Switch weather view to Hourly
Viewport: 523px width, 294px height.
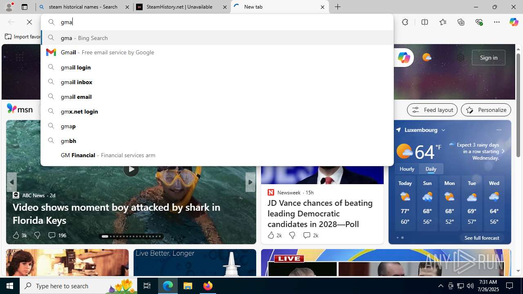pos(407,169)
